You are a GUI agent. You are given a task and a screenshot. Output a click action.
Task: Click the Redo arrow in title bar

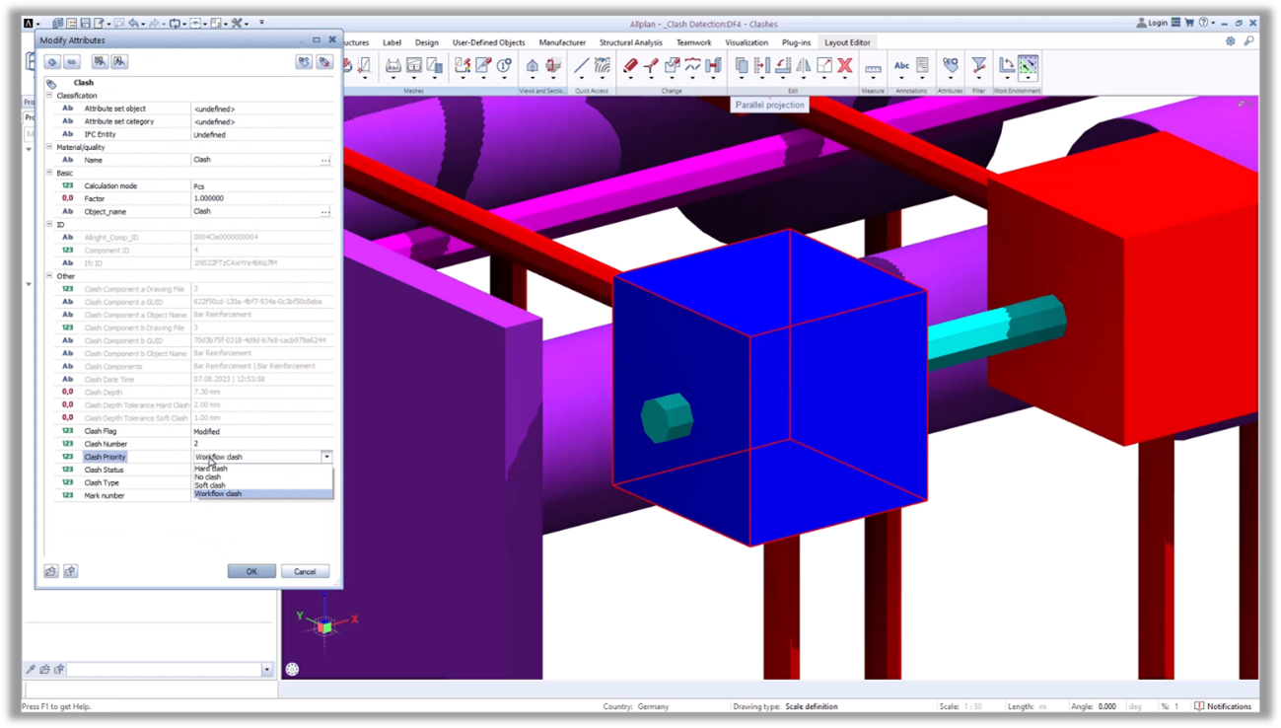point(155,23)
